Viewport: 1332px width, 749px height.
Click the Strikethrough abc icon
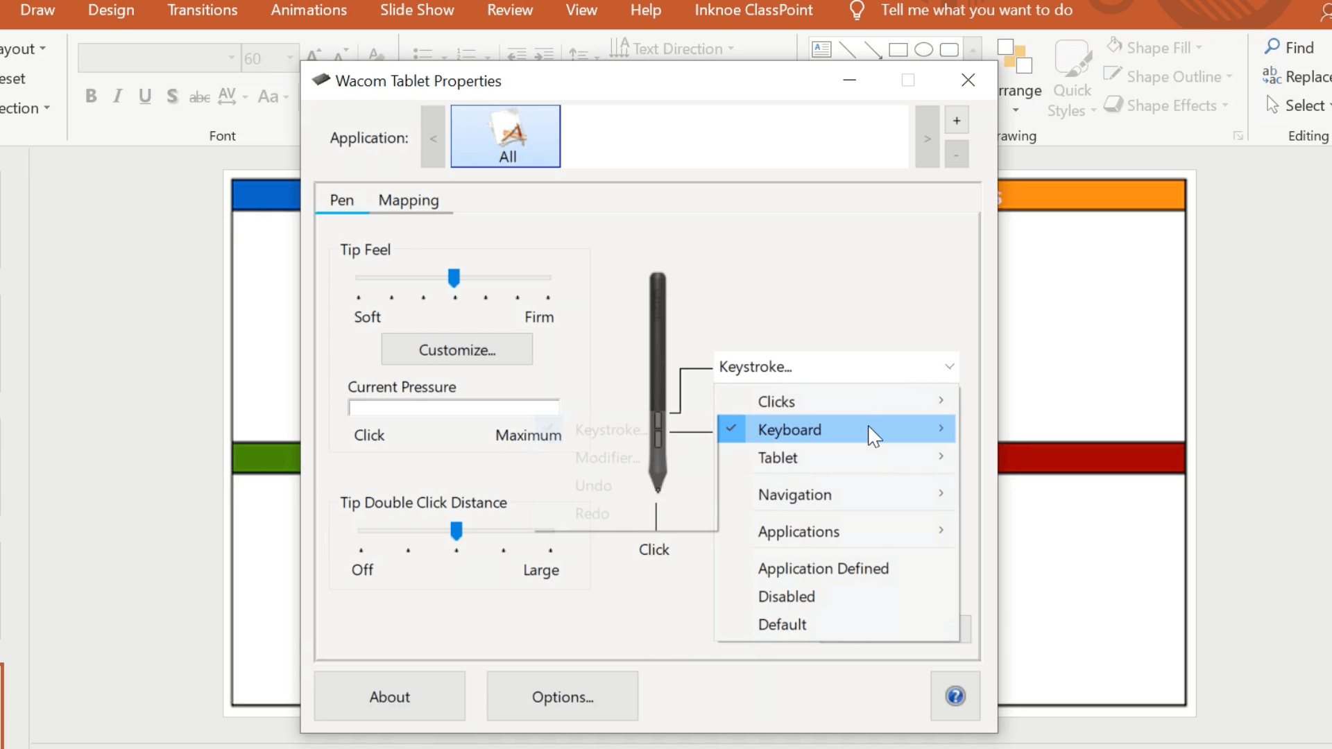click(x=199, y=96)
